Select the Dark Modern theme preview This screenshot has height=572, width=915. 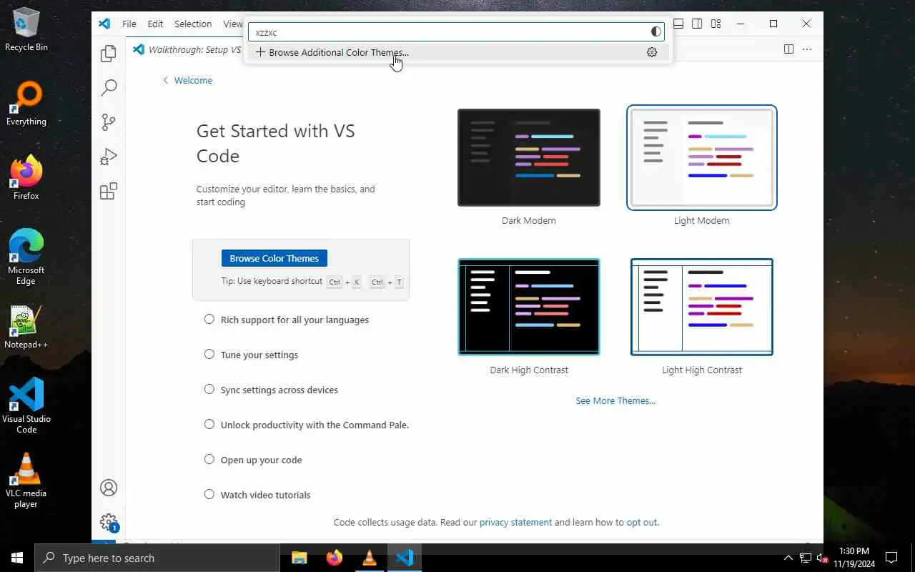529,157
